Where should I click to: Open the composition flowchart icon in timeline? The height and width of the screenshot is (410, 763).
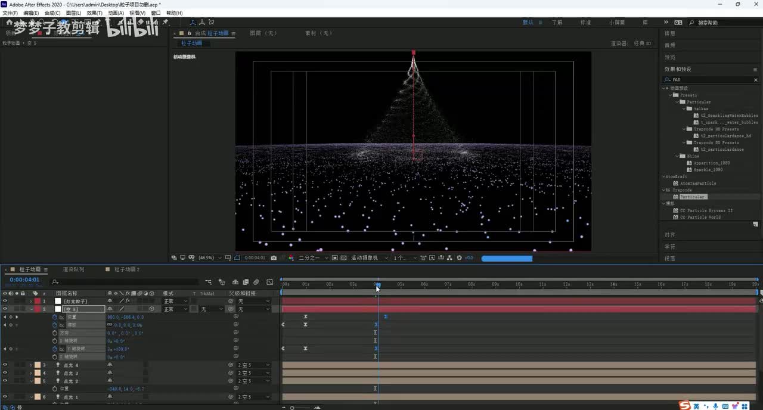(x=209, y=282)
